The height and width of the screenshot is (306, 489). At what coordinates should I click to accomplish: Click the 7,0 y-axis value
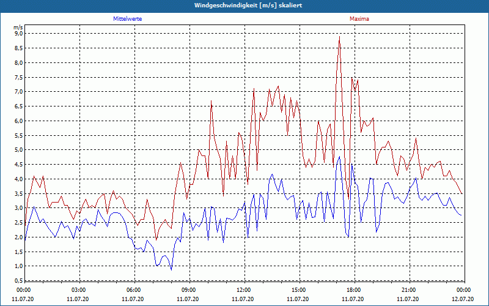19,91
